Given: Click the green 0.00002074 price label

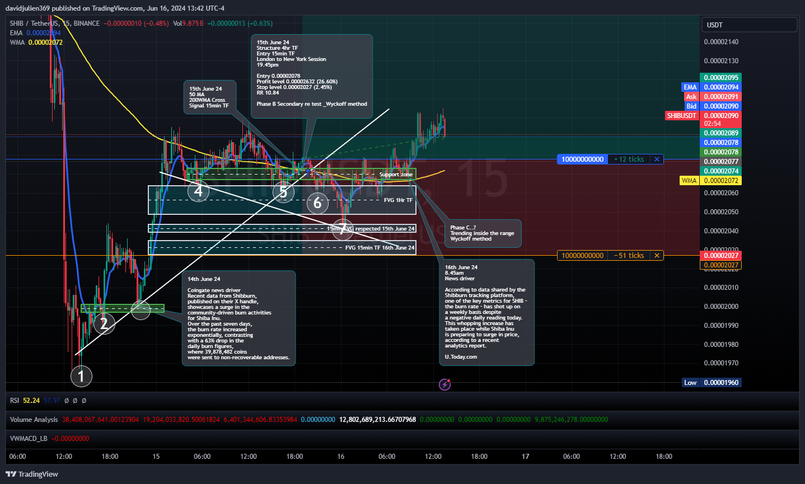Looking at the screenshot, I should click(721, 171).
